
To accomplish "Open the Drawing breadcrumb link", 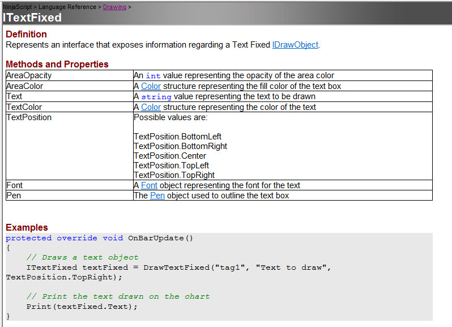I will click(114, 7).
